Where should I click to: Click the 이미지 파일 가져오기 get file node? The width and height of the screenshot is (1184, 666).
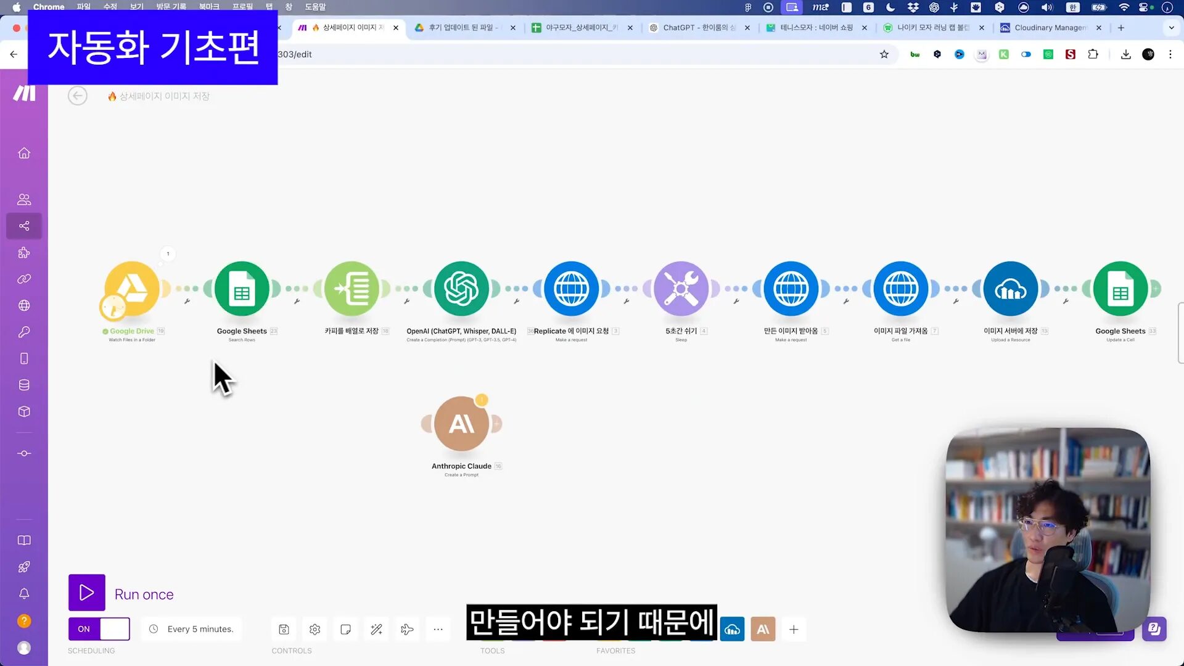point(901,289)
